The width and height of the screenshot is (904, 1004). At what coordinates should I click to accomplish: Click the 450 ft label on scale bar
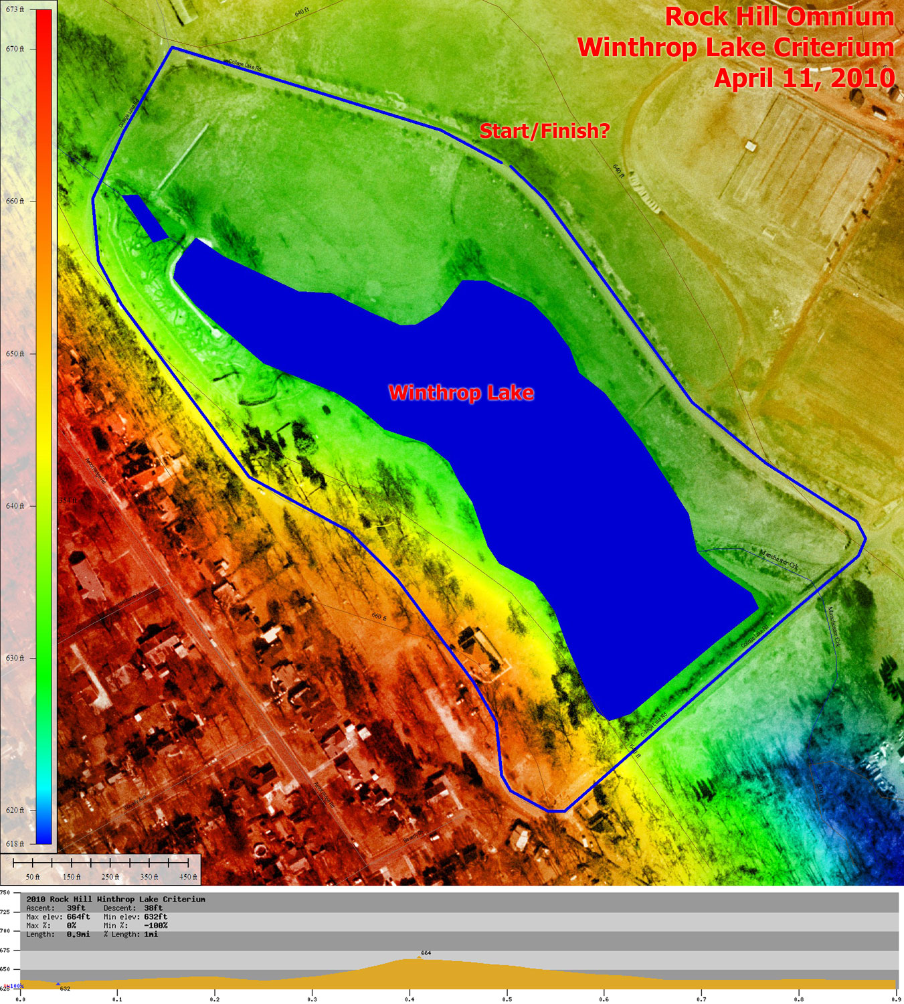pos(188,877)
